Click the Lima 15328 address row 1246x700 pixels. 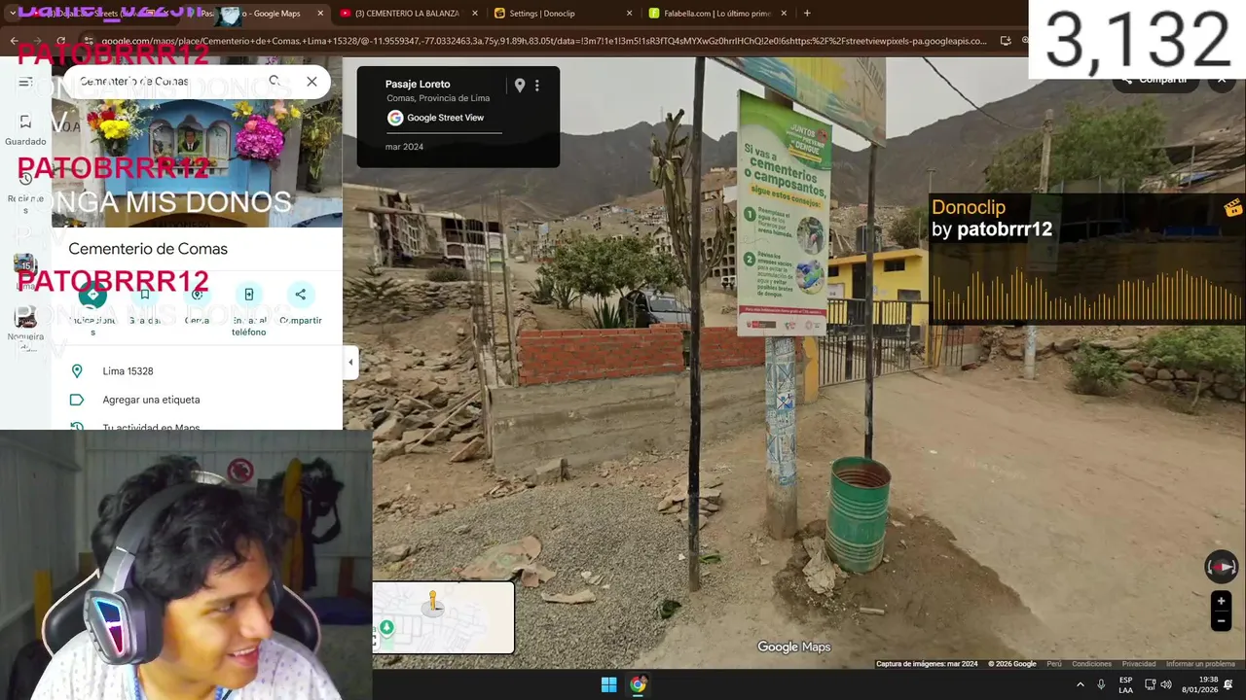pos(197,371)
